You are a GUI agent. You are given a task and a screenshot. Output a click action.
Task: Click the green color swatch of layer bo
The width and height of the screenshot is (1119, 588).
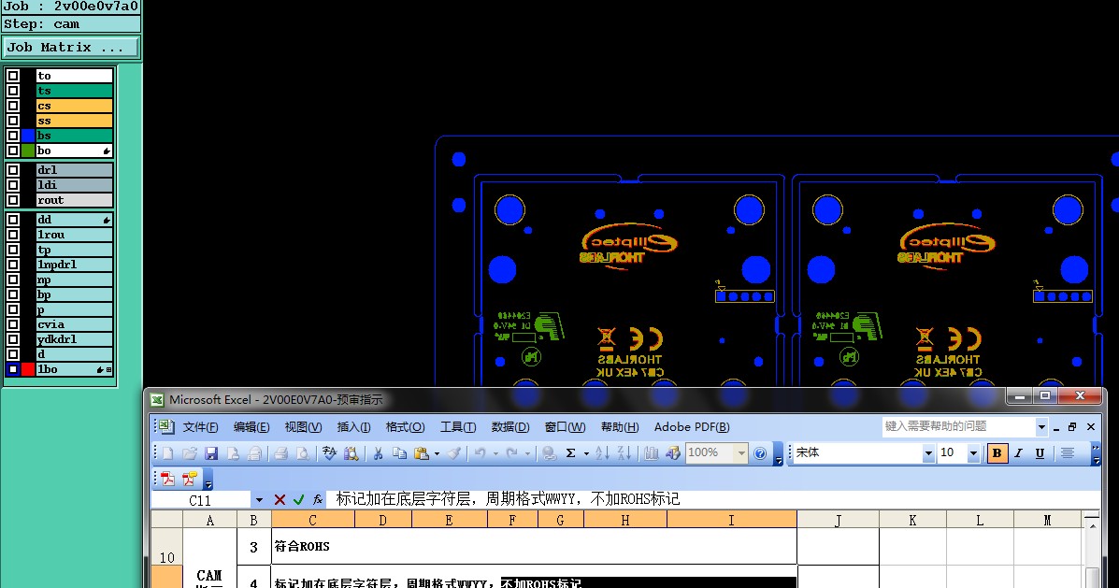[x=28, y=151]
